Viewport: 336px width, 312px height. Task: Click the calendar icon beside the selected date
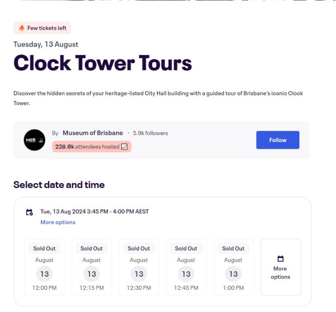29,212
